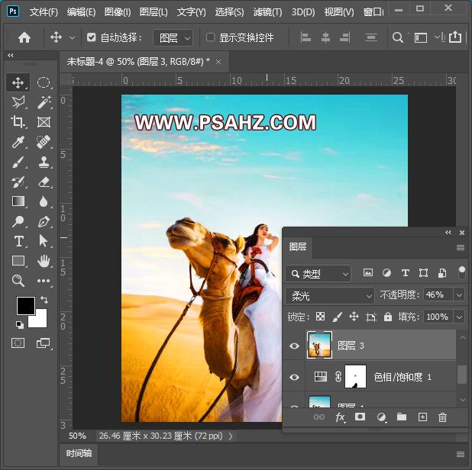Open the 不透明度 opacity slider arrow
The height and width of the screenshot is (470, 472).
459,295
